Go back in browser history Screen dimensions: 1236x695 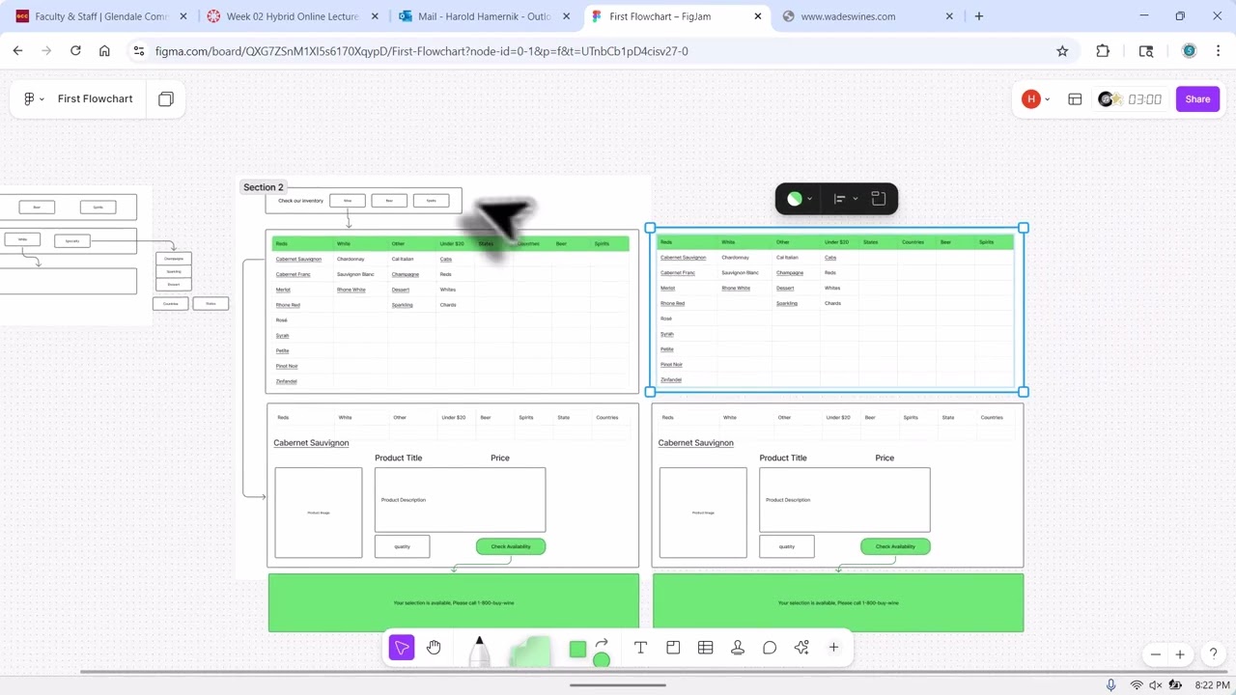point(17,51)
